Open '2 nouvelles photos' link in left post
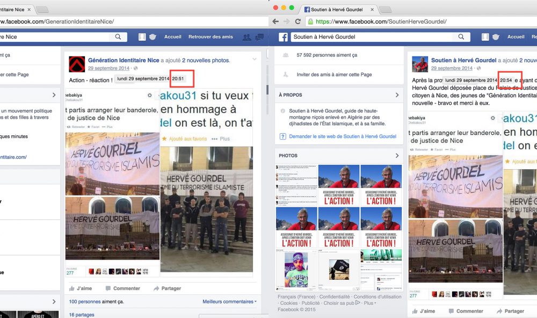Screen dimensions: 537x318 pyautogui.click(x=206, y=60)
